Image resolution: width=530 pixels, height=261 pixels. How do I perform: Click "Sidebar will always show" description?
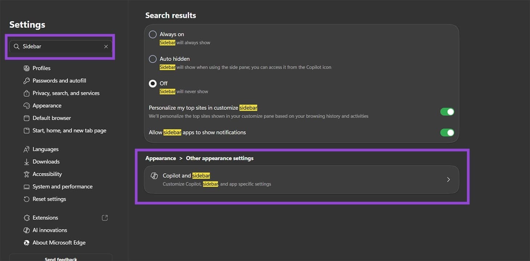tap(185, 43)
